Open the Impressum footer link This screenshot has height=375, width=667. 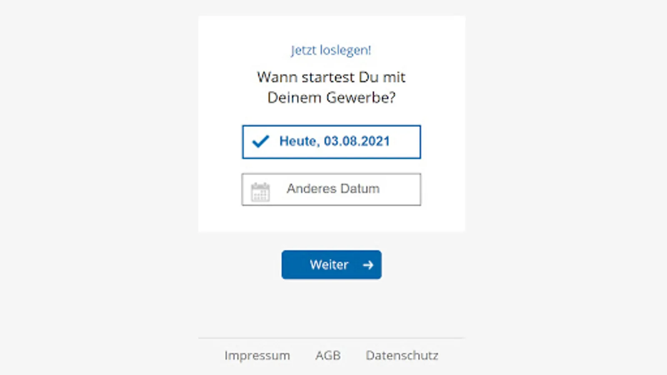tap(257, 355)
